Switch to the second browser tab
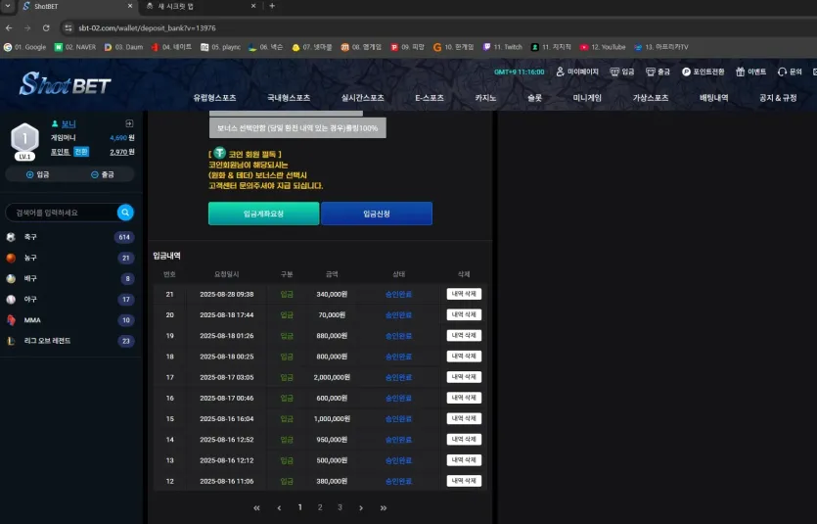The image size is (817, 524). point(201,6)
